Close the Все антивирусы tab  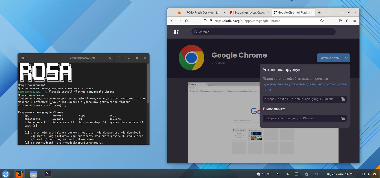[x=268, y=12]
